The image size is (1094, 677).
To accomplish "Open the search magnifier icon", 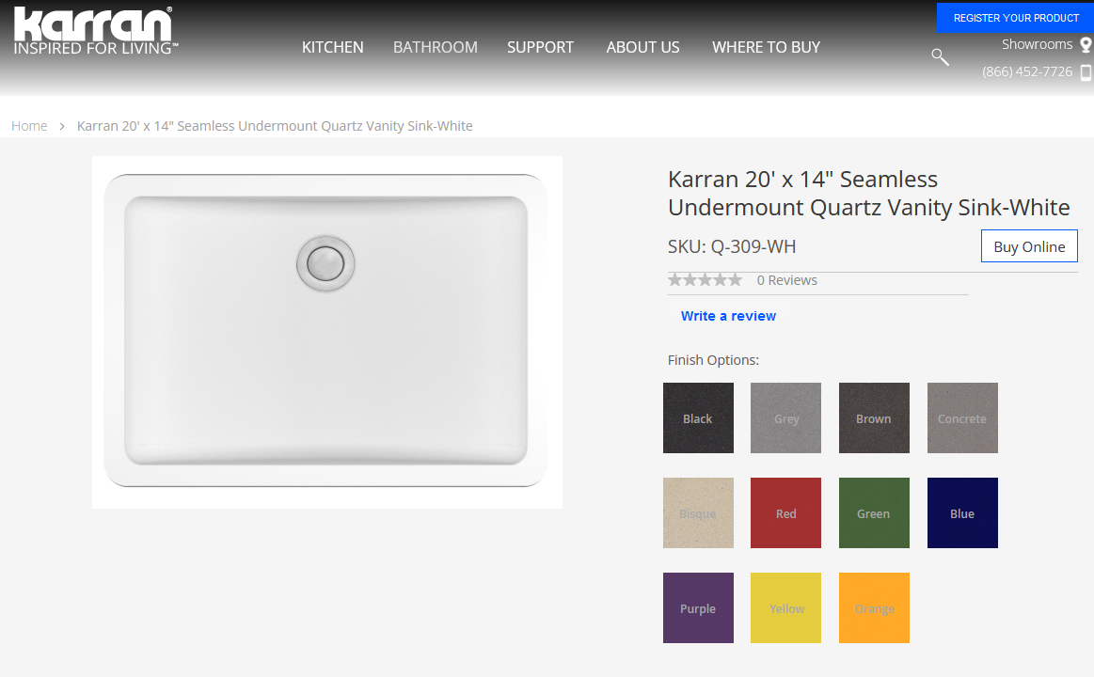I will pos(940,57).
